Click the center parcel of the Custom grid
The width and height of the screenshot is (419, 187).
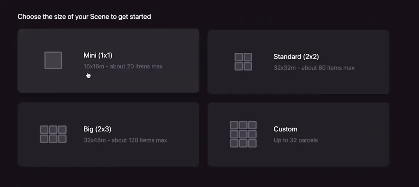(243, 134)
